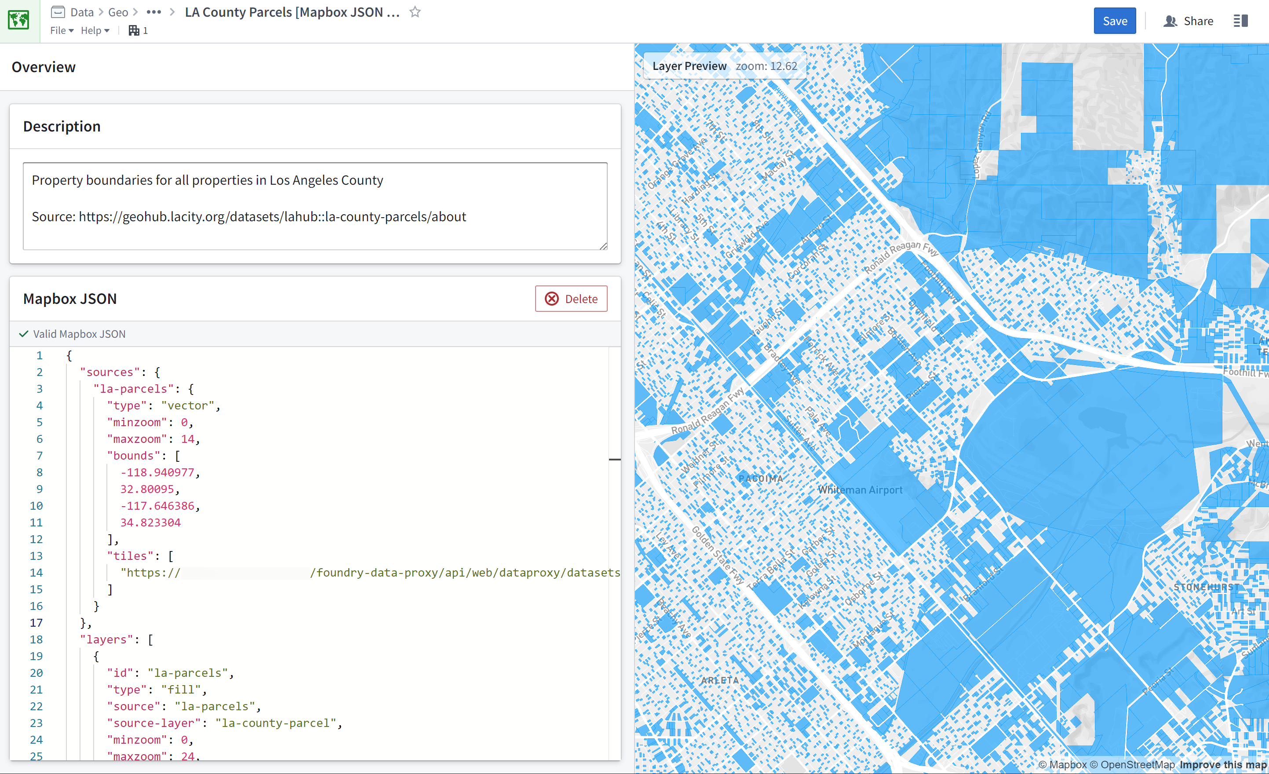This screenshot has width=1269, height=774.
Task: Star the LA County Parcels resource
Action: 415,12
